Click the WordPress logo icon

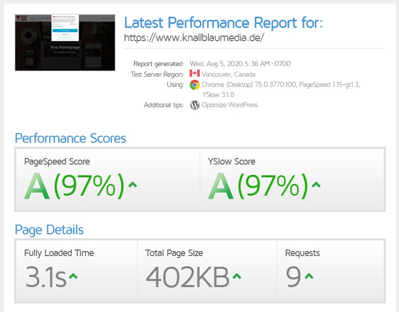pyautogui.click(x=194, y=105)
